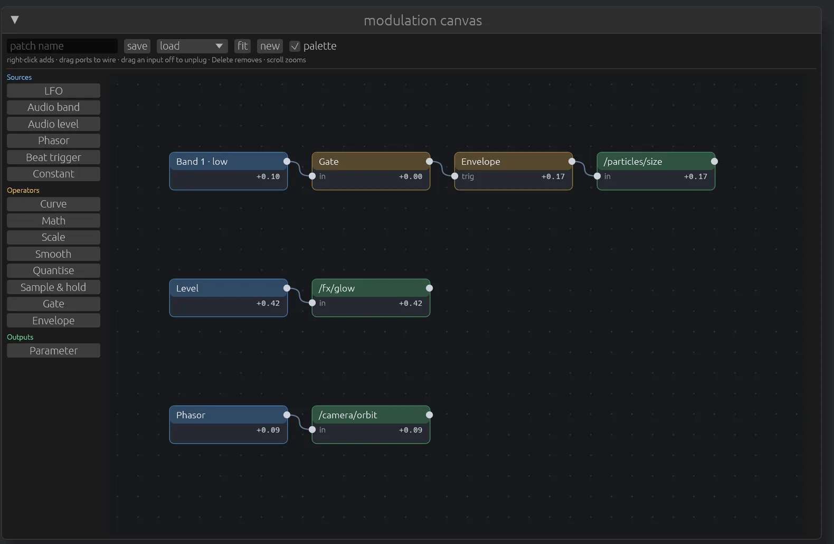Click the /fx/glow output port
The image size is (834, 544).
pos(429,288)
